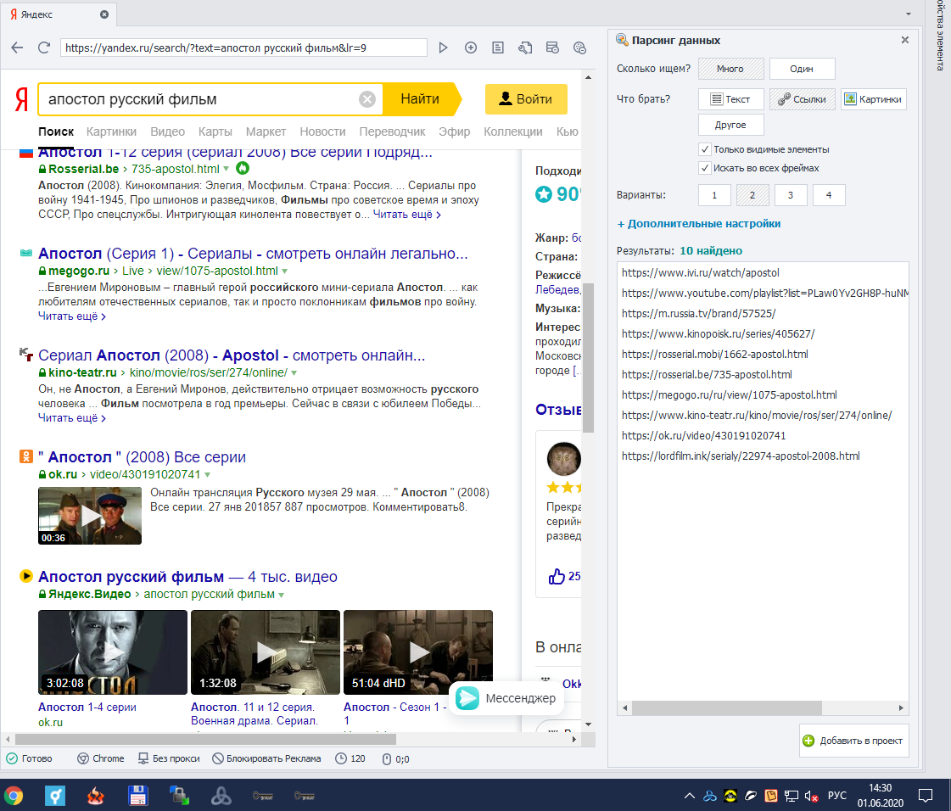Choose Другое as data type
The height and width of the screenshot is (811, 951).
730,125
